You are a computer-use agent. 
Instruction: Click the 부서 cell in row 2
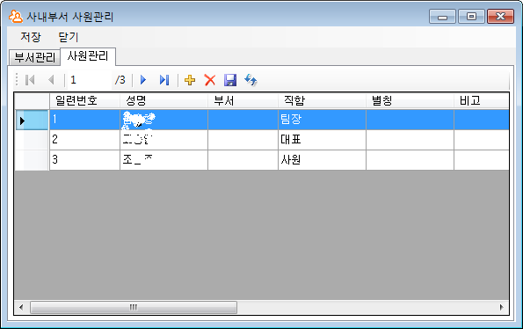pyautogui.click(x=243, y=140)
